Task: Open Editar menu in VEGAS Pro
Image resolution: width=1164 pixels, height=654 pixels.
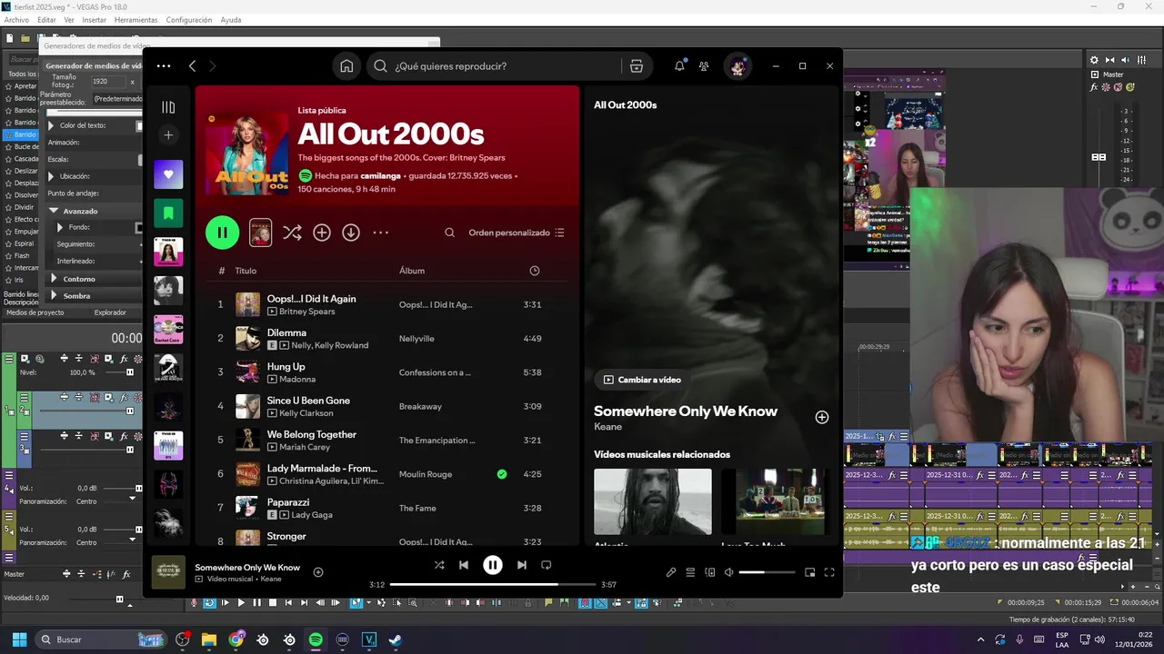Action: [x=46, y=20]
